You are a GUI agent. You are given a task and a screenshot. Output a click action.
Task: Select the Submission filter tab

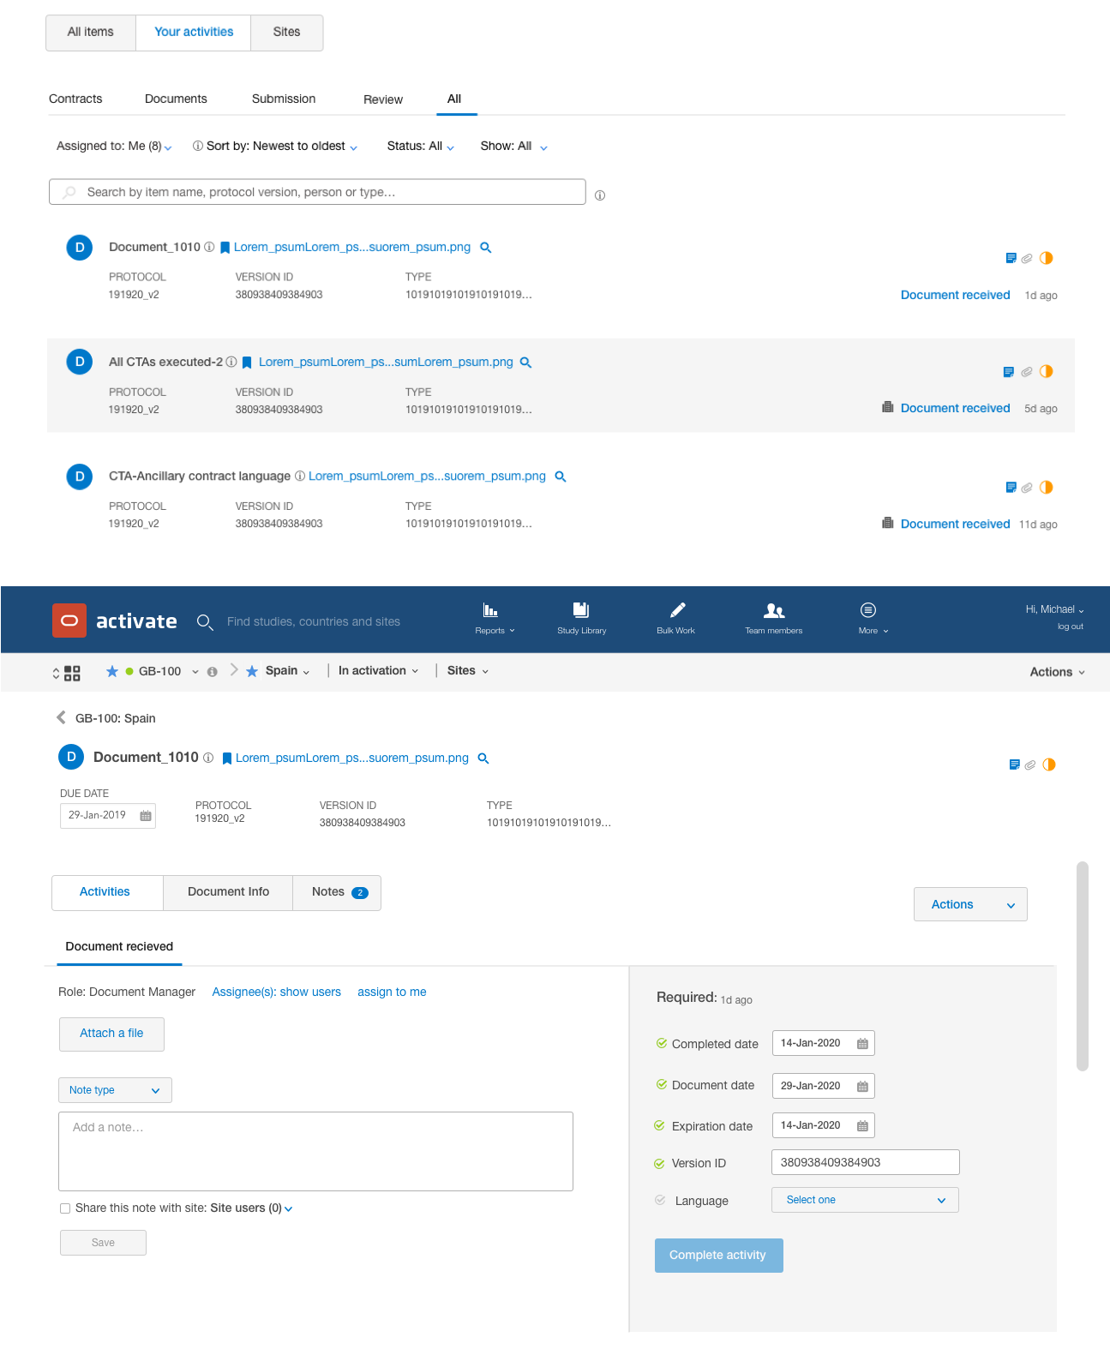[x=284, y=99]
